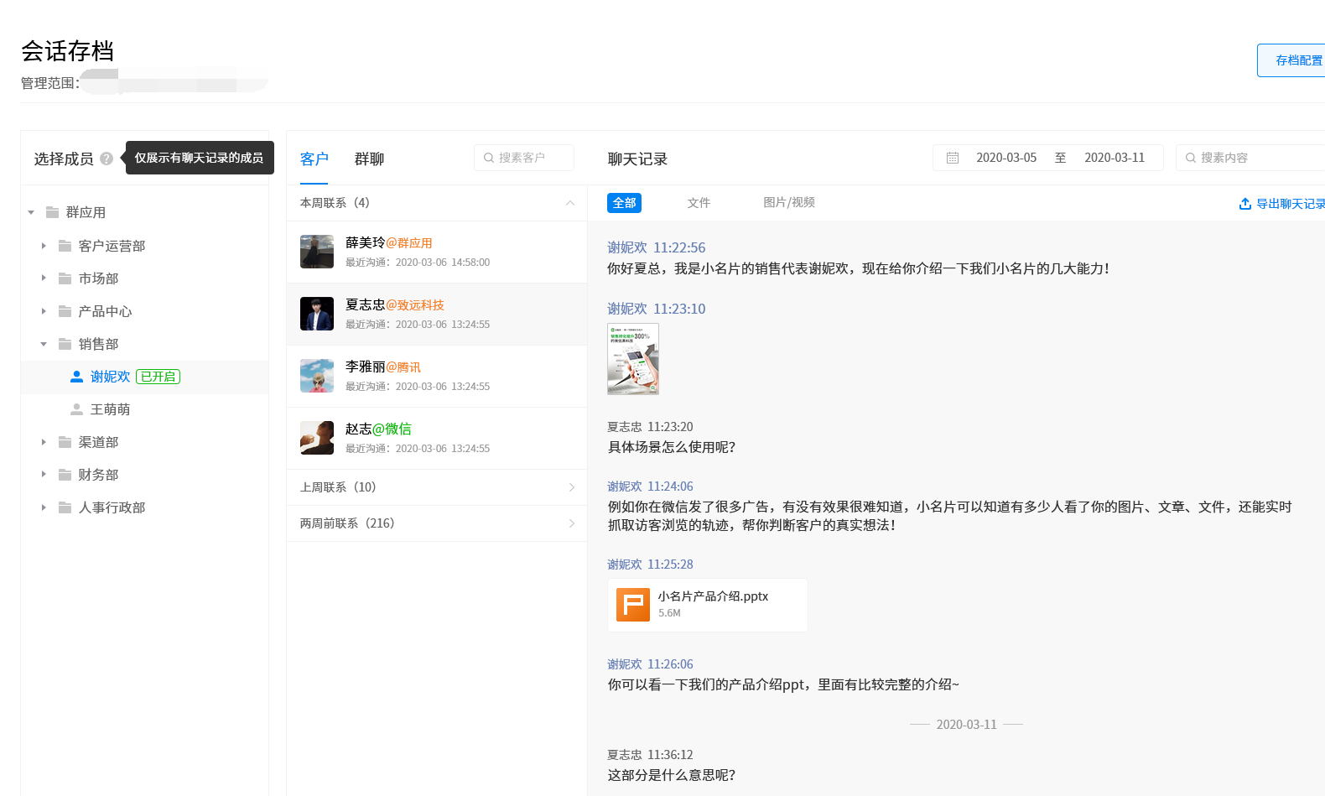
Task: Click the calendar icon in date range
Action: click(x=953, y=158)
